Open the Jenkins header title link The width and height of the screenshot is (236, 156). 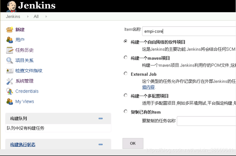37,5
